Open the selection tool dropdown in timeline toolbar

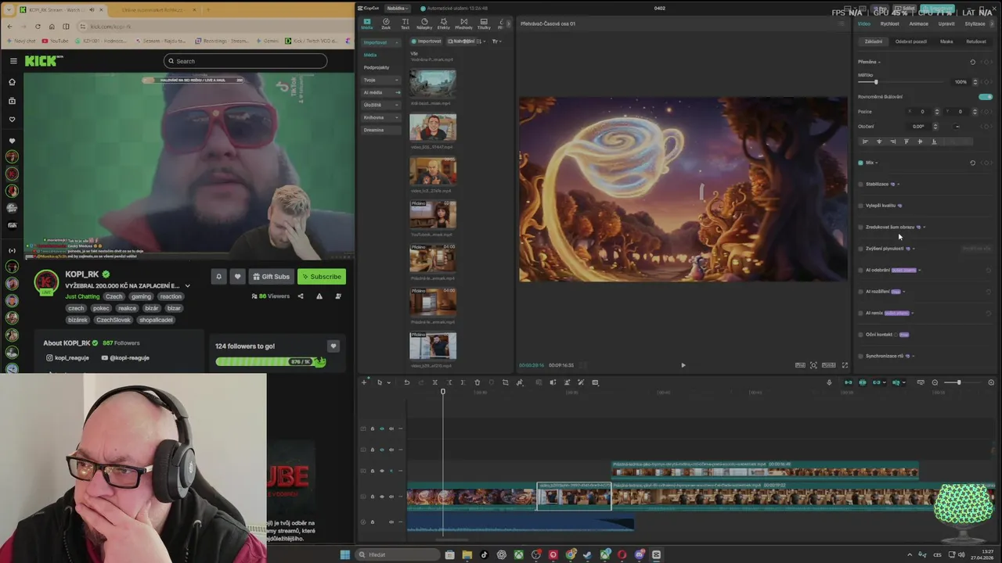[x=389, y=382]
